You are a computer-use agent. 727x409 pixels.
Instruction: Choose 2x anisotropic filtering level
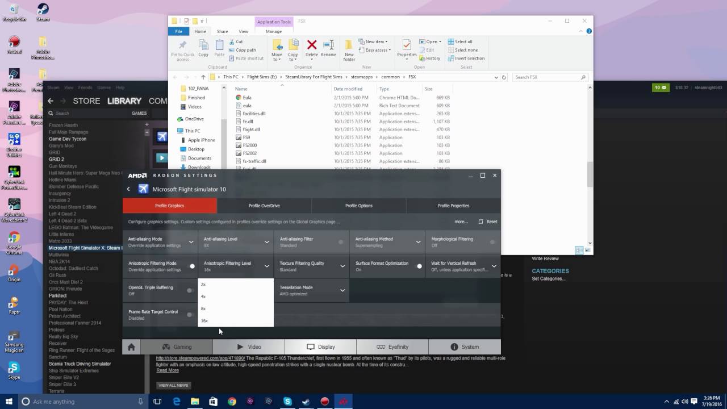[x=236, y=284]
